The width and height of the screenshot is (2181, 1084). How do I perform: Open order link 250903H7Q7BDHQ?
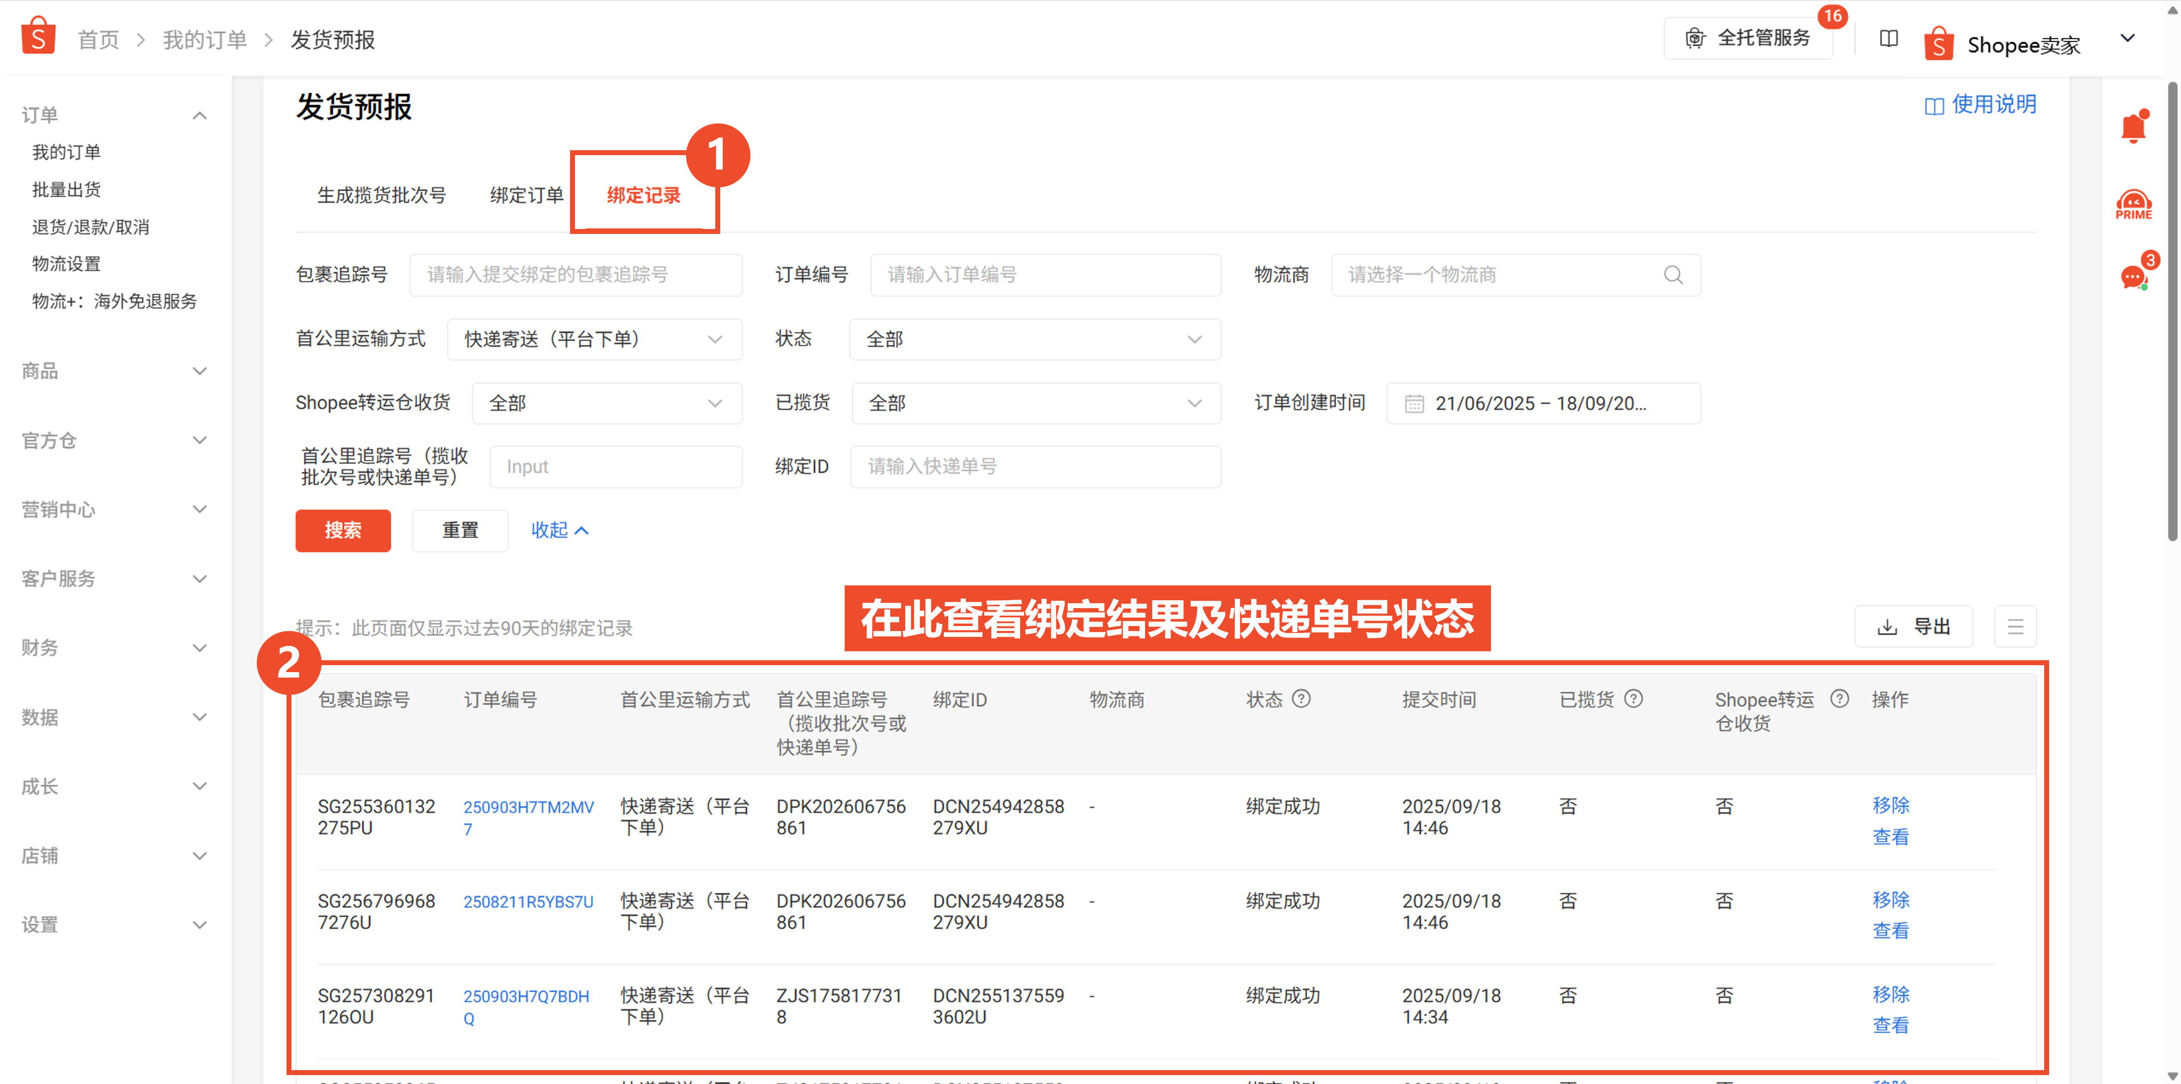[526, 1007]
